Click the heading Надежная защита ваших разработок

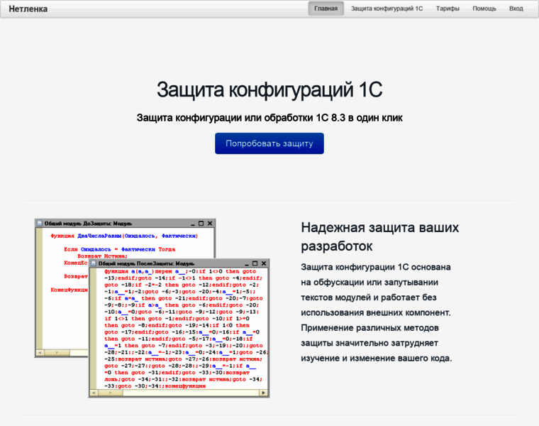point(380,236)
